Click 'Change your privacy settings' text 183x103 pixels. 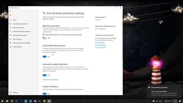pyautogui.click(x=104, y=35)
